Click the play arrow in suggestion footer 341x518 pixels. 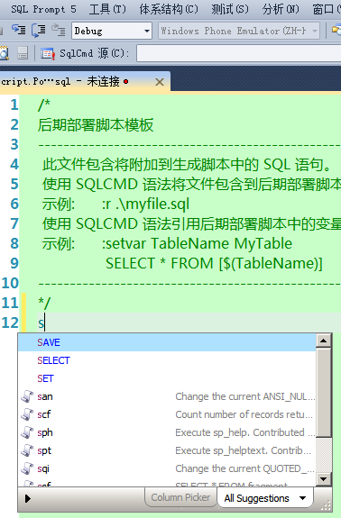coord(28,498)
